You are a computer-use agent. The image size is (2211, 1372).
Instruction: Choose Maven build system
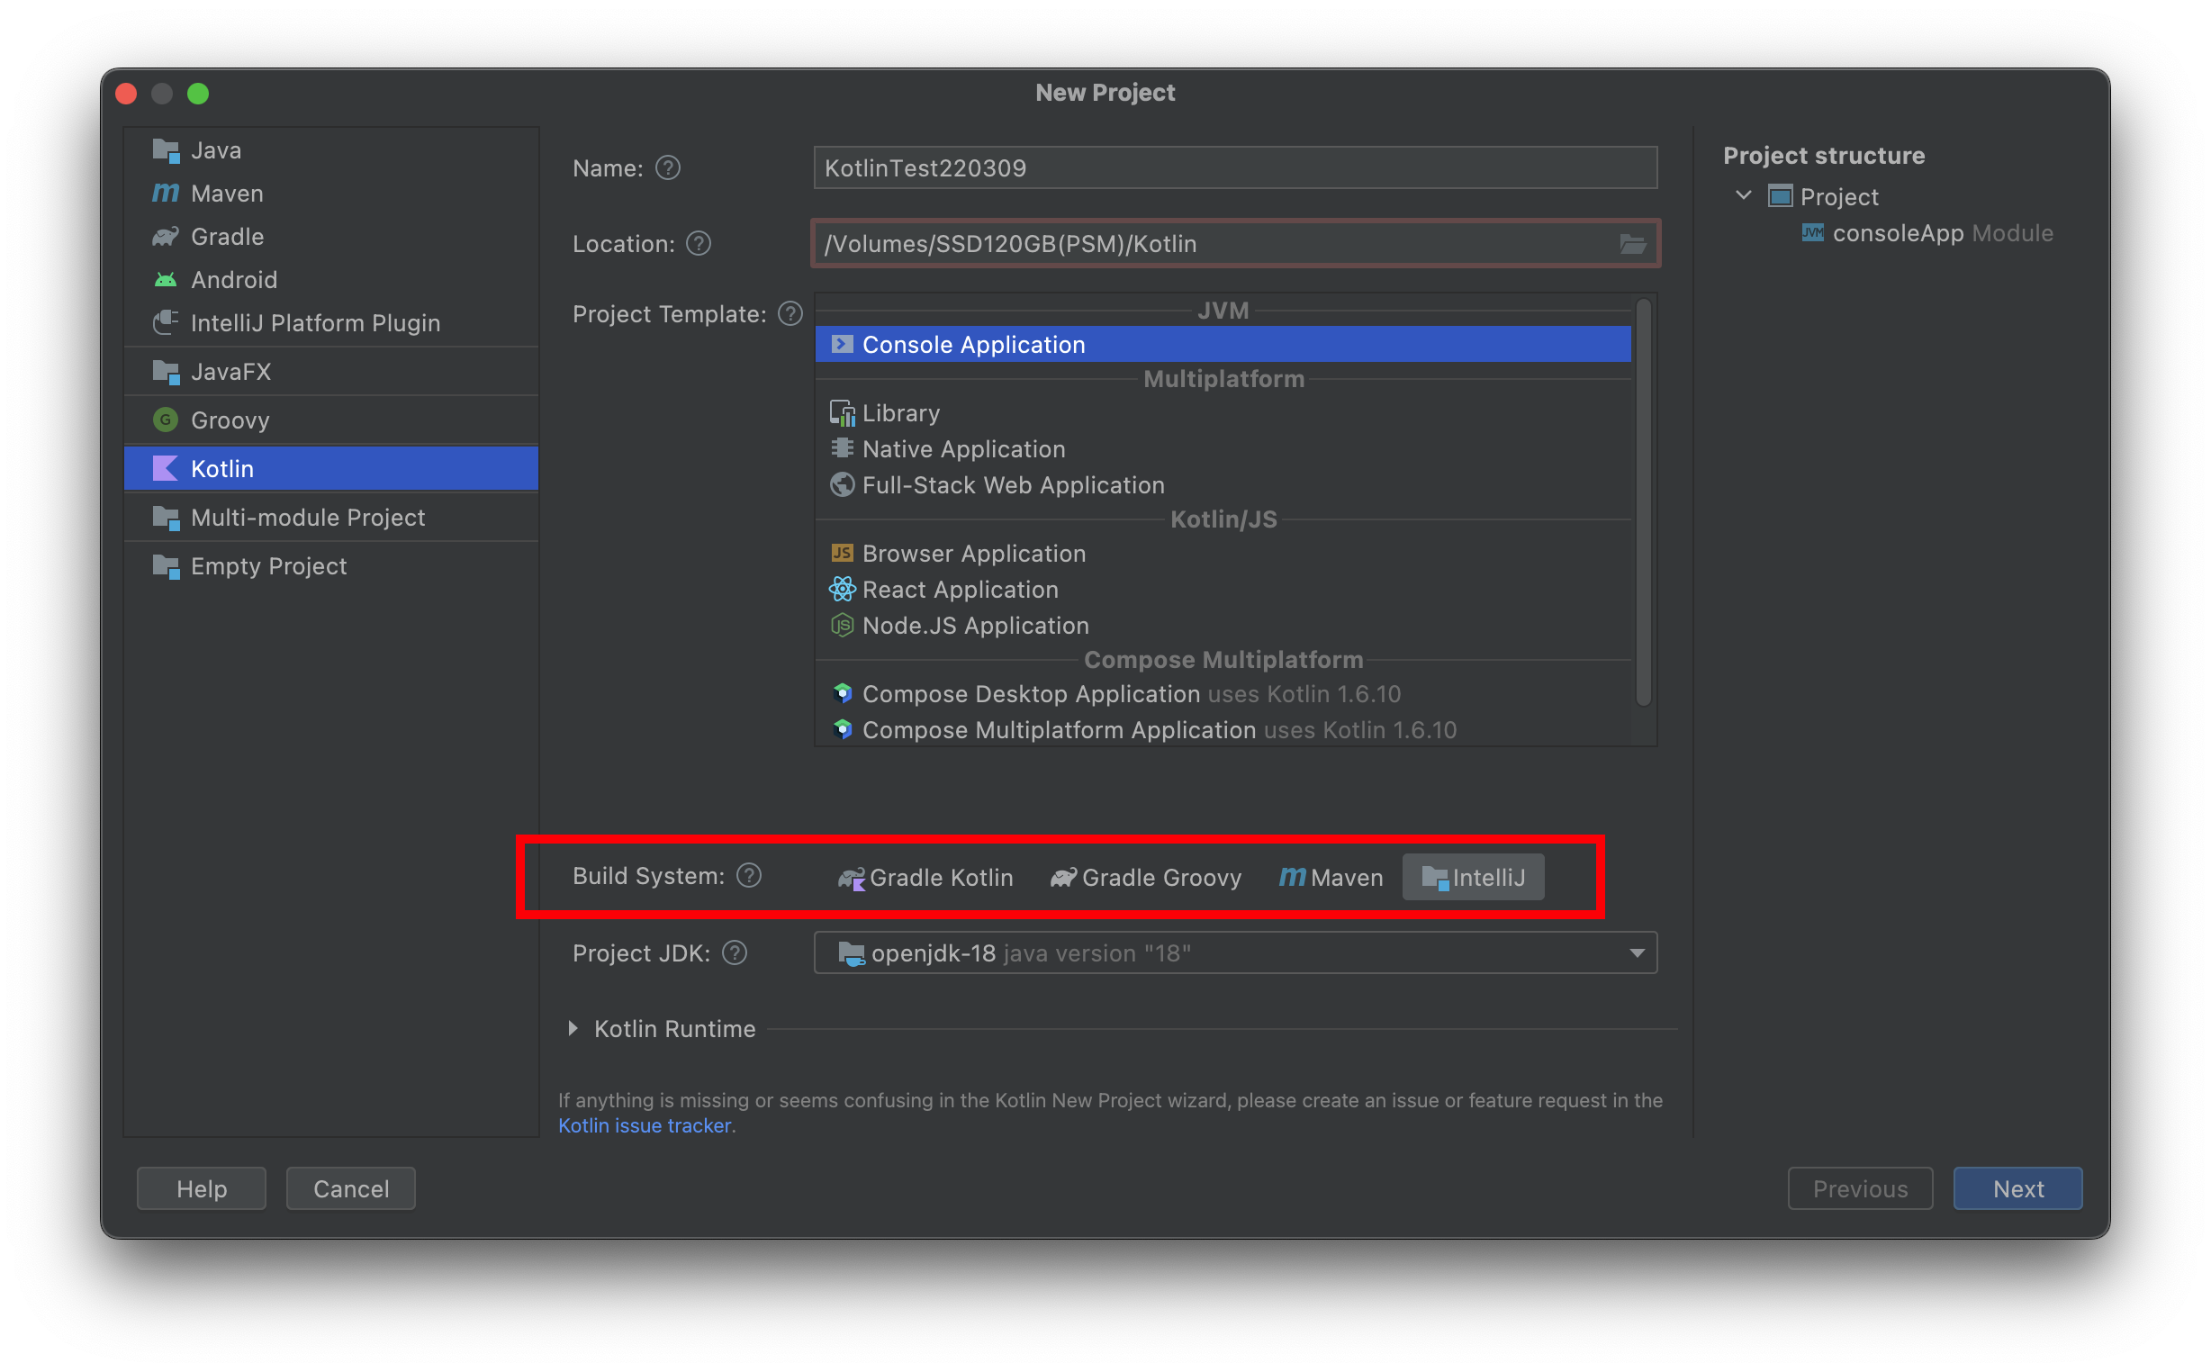(x=1330, y=878)
